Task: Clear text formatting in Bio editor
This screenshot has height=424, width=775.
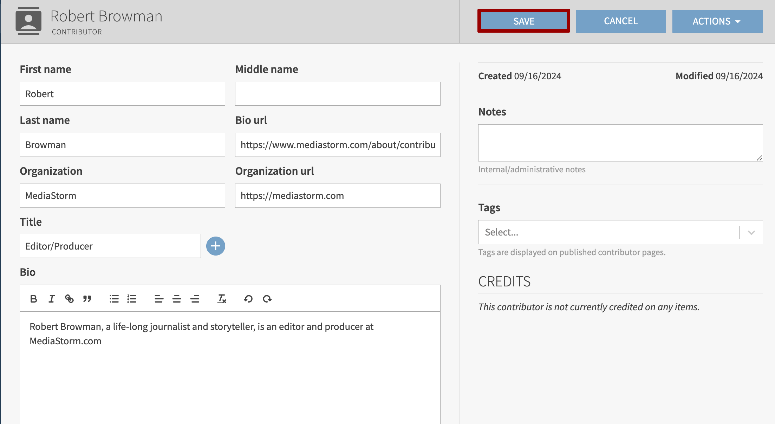Action: pos(222,299)
